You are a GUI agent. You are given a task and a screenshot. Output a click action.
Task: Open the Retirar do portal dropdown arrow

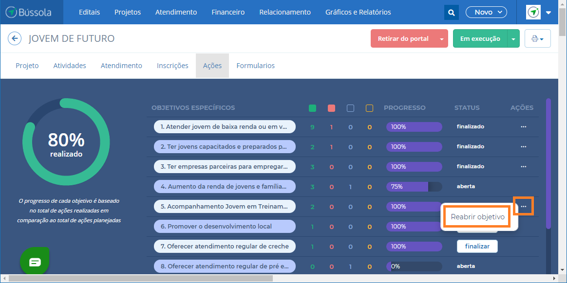(441, 38)
